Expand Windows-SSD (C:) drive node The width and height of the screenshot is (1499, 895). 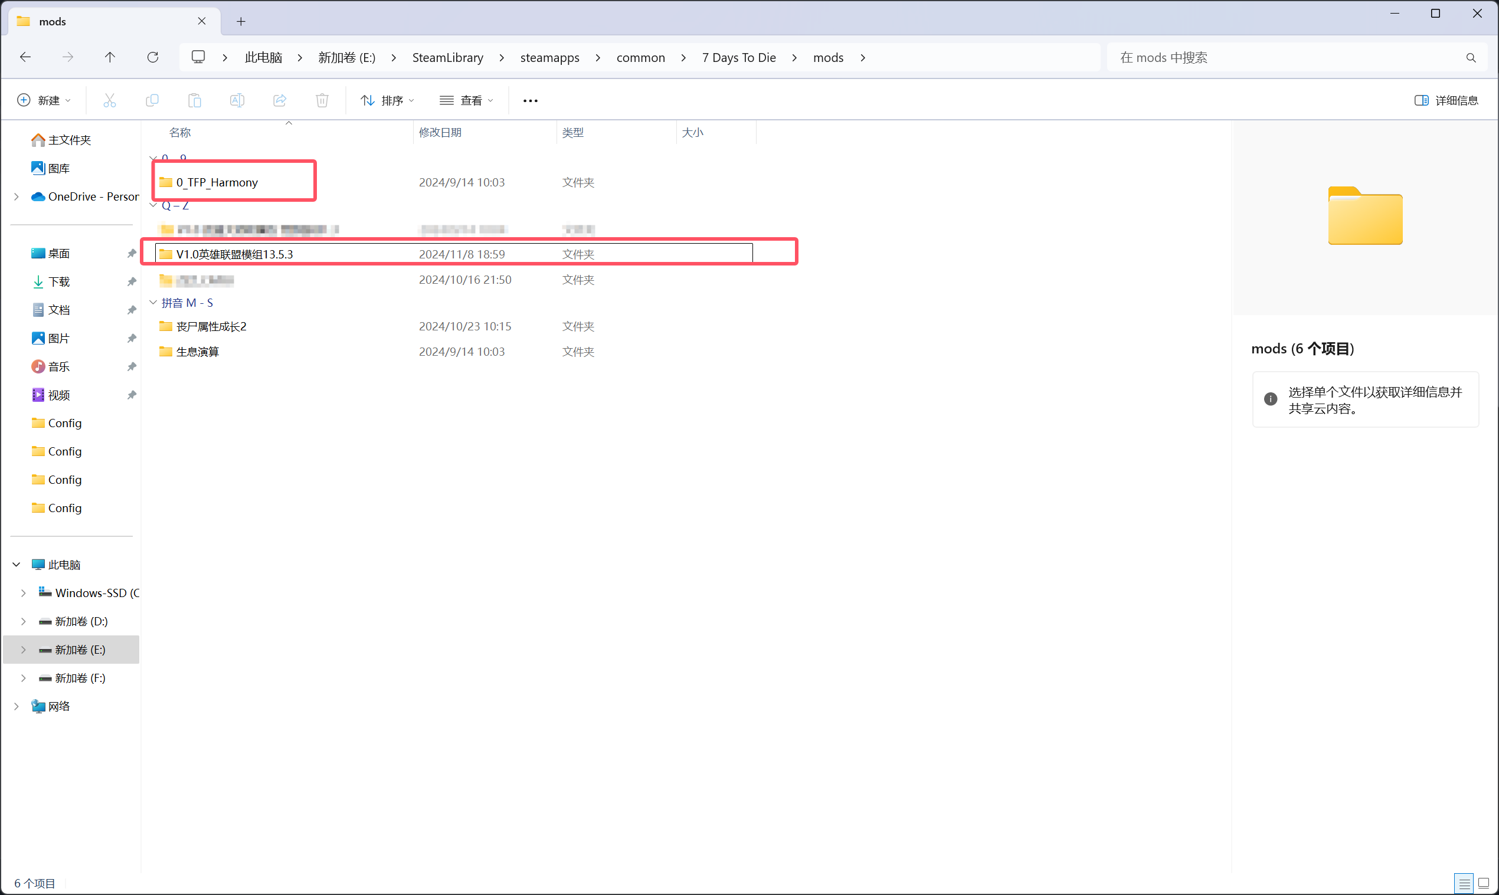23,593
